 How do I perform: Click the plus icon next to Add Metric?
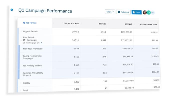pyautogui.click(x=24, y=23)
